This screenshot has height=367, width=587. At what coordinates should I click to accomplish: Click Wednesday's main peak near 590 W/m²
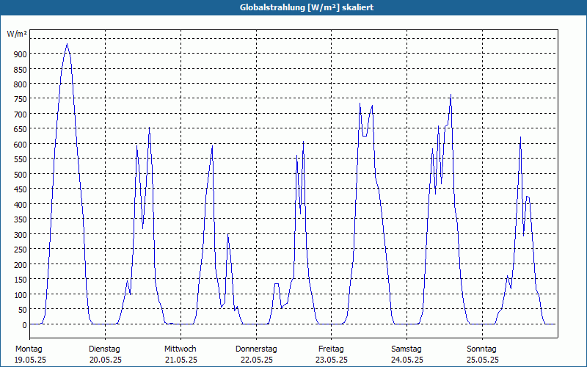point(212,145)
